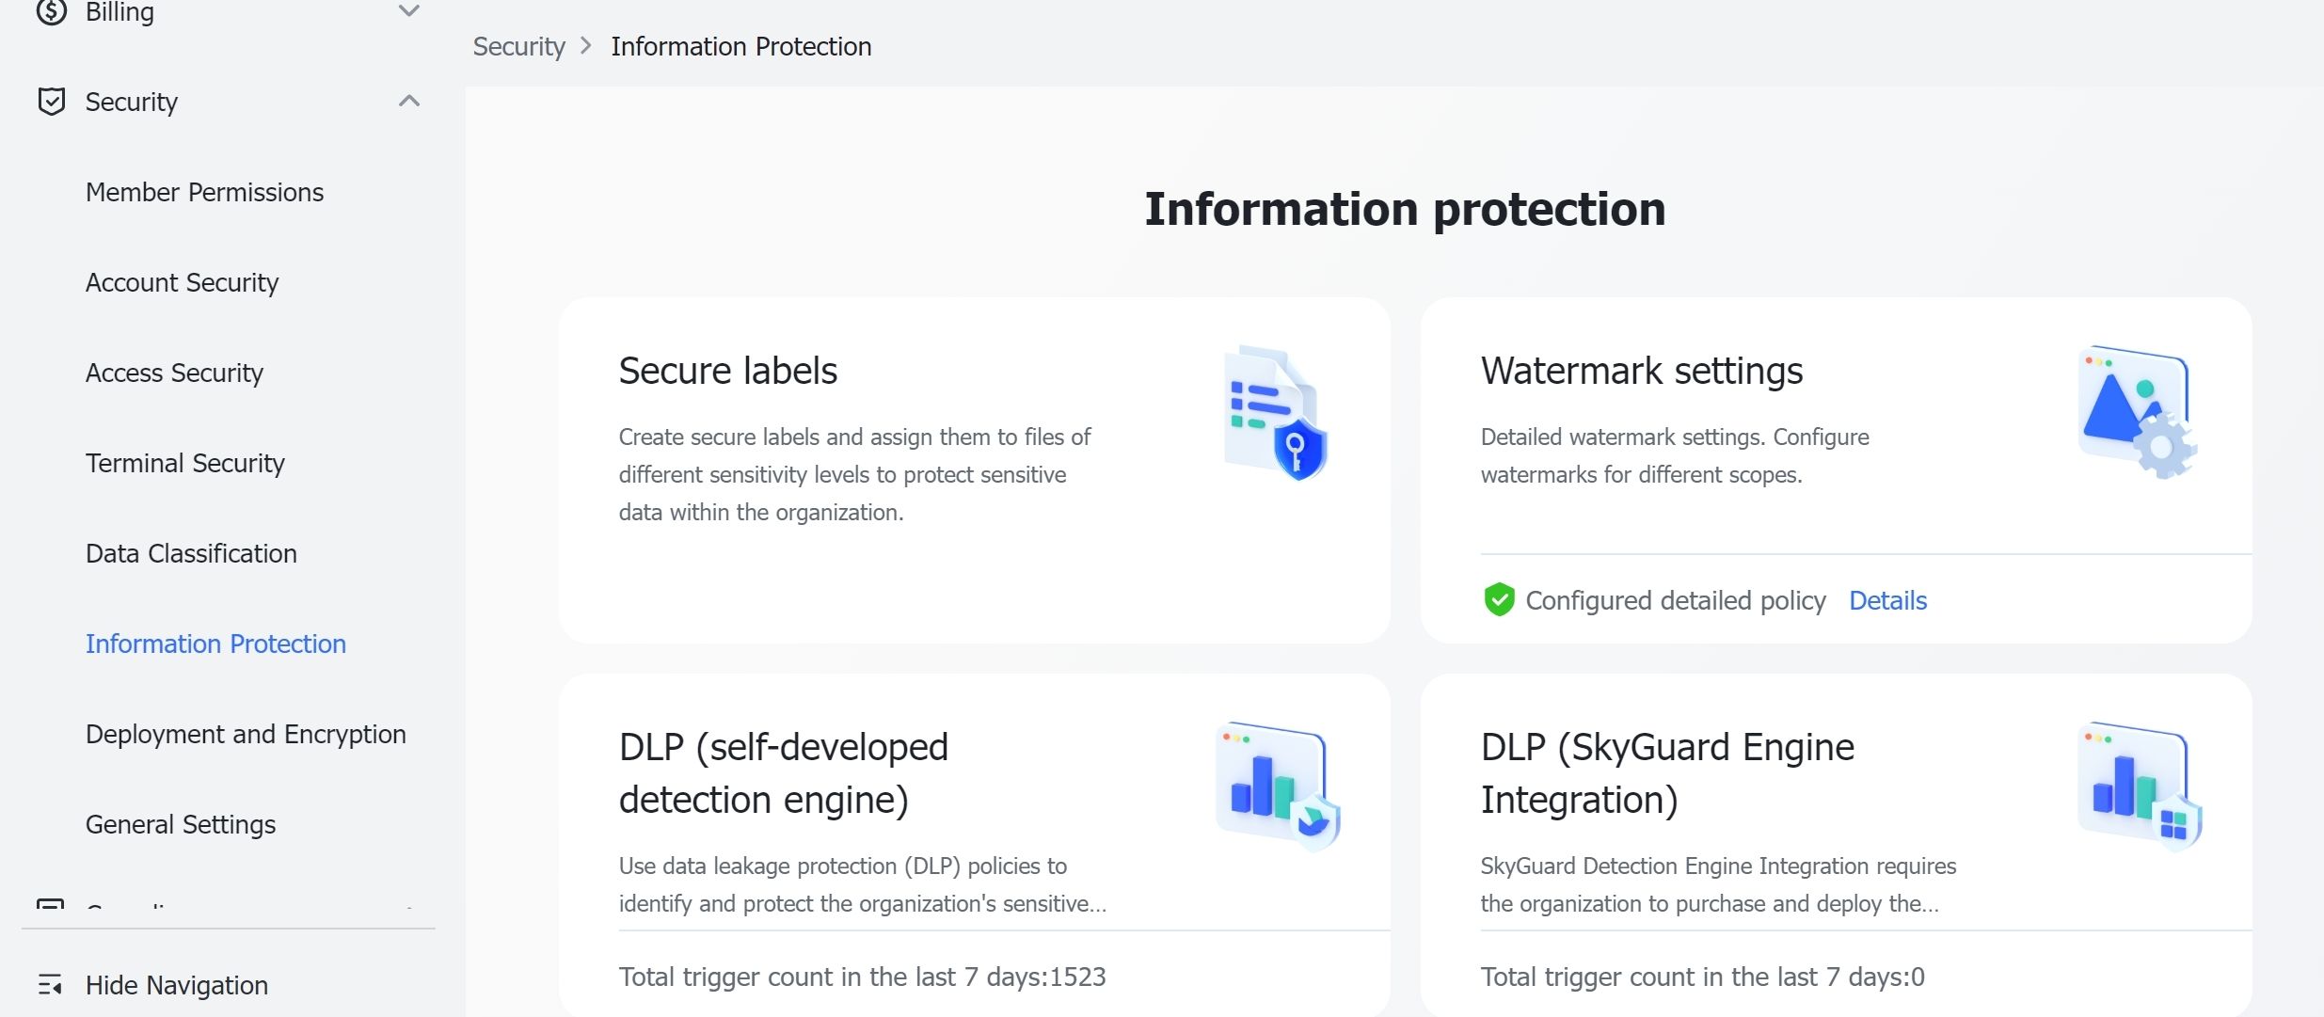2324x1017 pixels.
Task: Collapse the Security section in sidebar
Action: 408,101
